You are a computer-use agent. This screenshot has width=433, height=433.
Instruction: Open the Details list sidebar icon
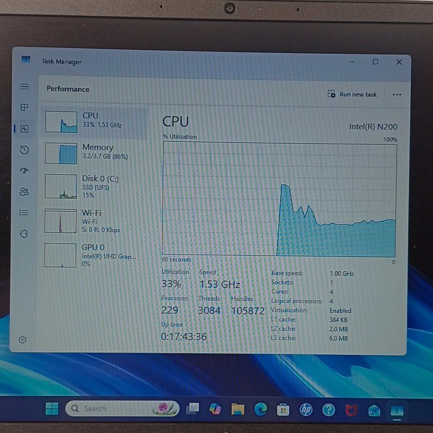click(24, 213)
